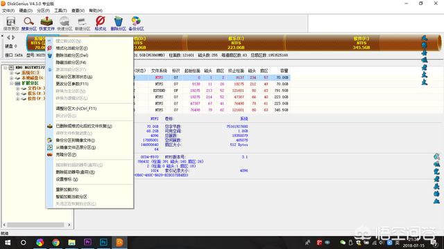Select the 娱乐(E:) 223.0GB segment on disk bar
This screenshot has width=444, height=249.
(x=236, y=43)
